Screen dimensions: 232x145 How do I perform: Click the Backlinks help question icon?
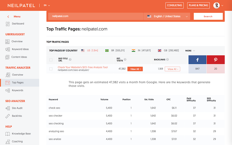[167, 59]
